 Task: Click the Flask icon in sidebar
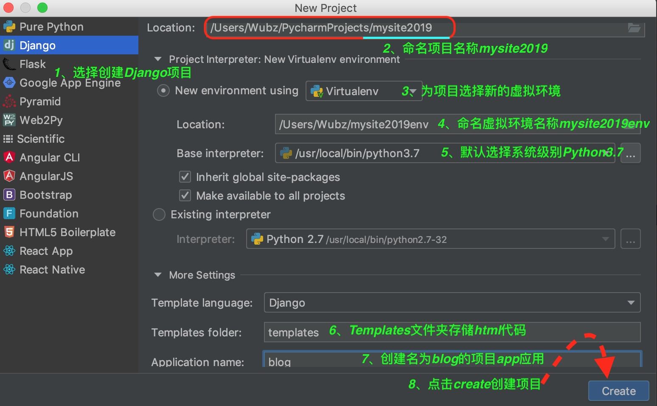(9, 64)
